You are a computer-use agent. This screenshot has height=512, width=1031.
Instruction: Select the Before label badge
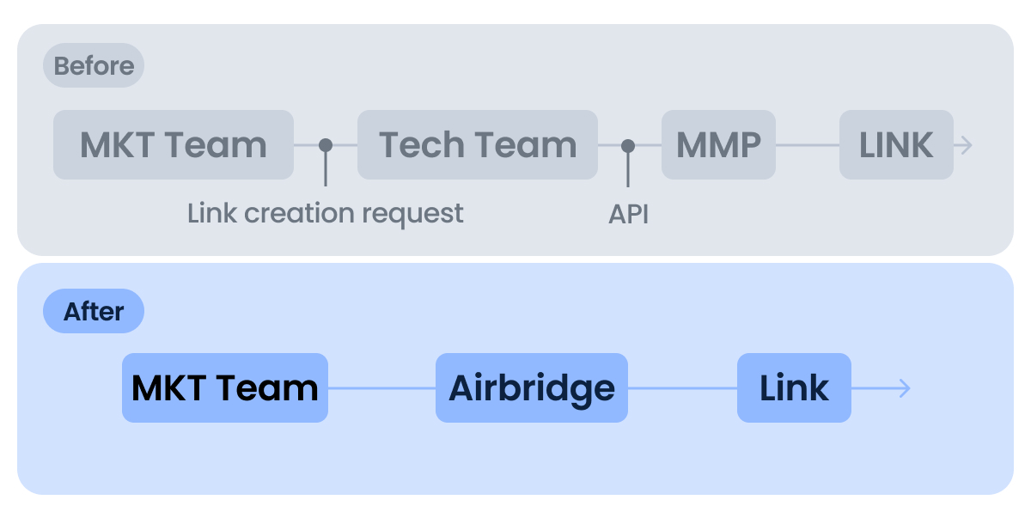pyautogui.click(x=94, y=66)
